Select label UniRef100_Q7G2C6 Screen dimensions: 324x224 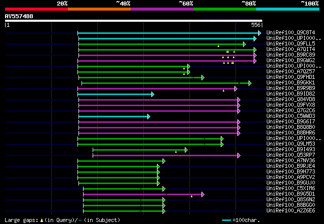(291, 111)
